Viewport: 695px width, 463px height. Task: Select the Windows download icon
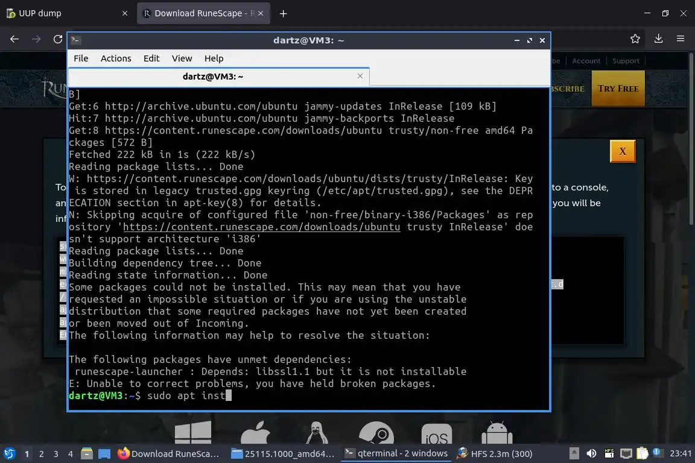(x=193, y=433)
